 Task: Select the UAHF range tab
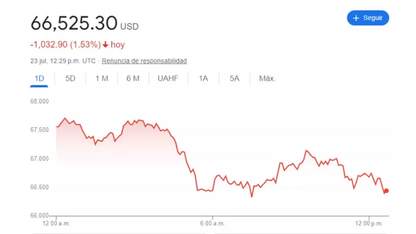[168, 78]
